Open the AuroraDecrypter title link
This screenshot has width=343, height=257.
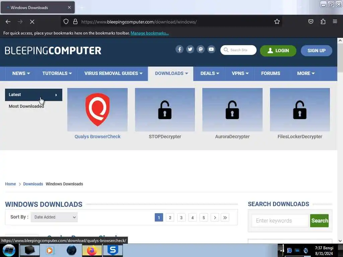coord(232,137)
